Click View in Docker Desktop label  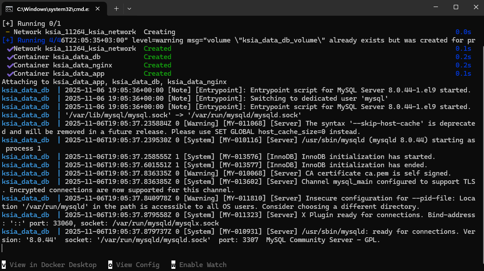point(53,264)
